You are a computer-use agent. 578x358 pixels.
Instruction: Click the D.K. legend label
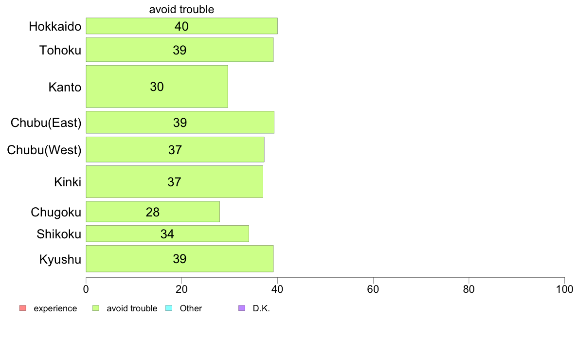[x=261, y=308]
